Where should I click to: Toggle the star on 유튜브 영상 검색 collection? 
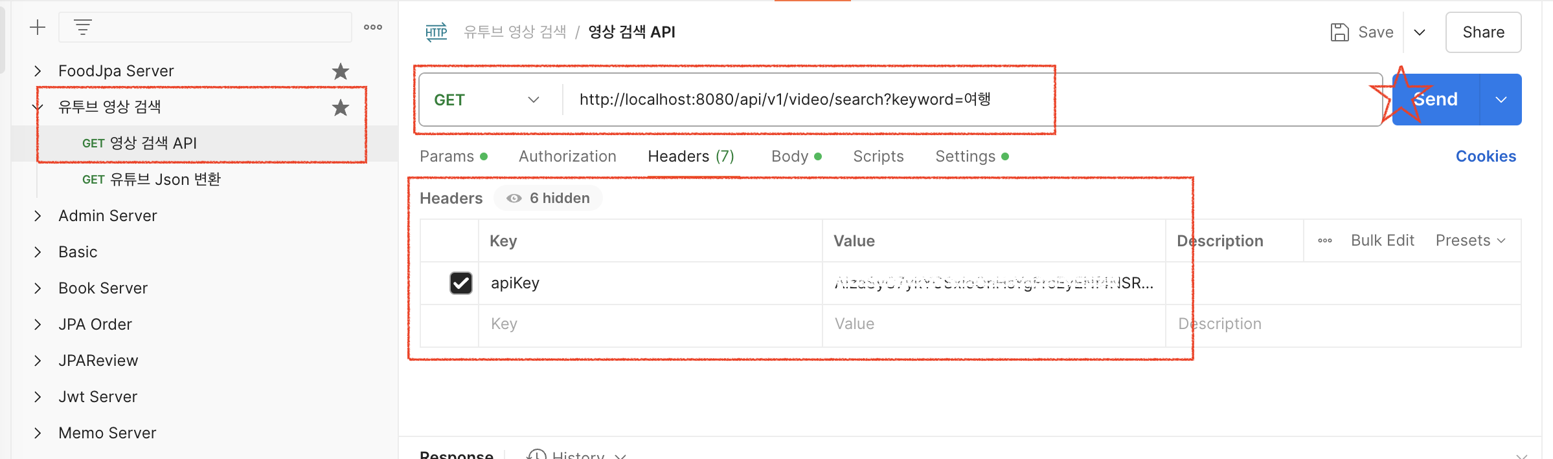pos(341,107)
